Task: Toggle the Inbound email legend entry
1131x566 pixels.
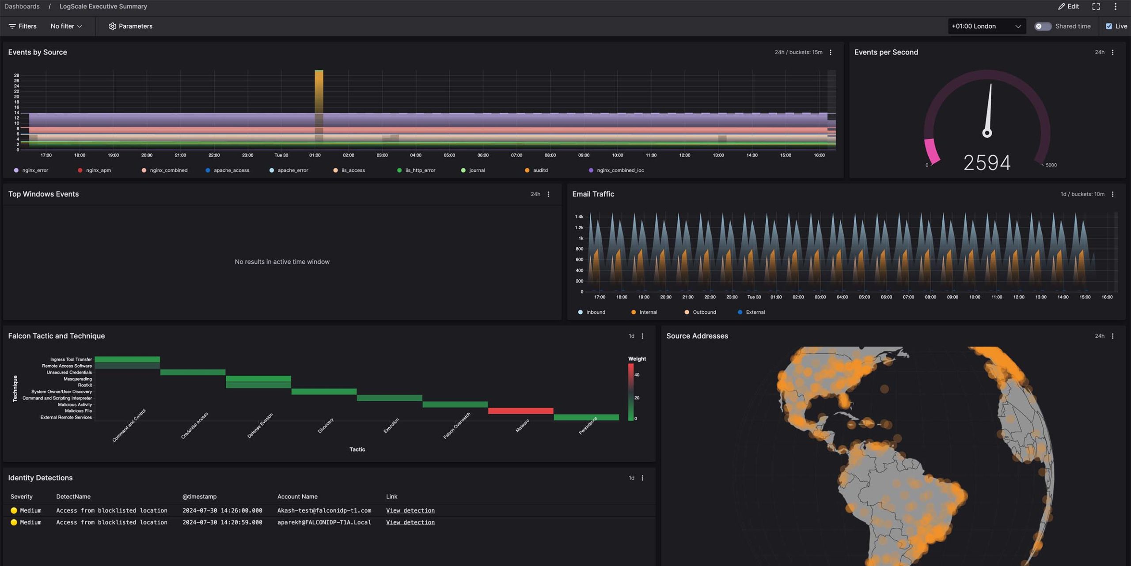Action: coord(592,312)
